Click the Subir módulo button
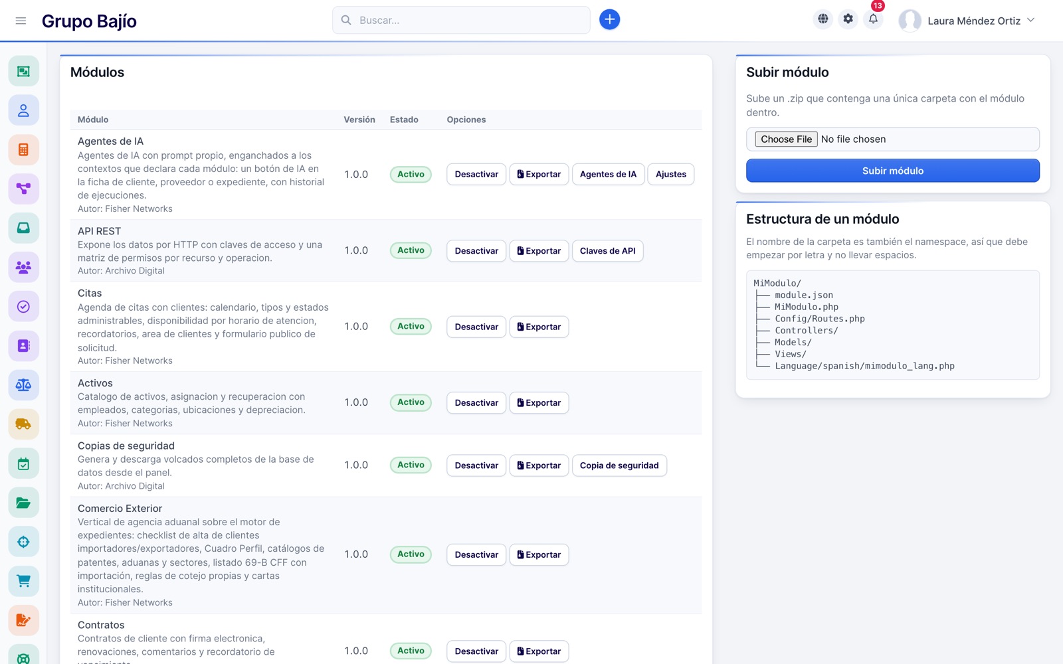1063x664 pixels. pyautogui.click(x=892, y=171)
